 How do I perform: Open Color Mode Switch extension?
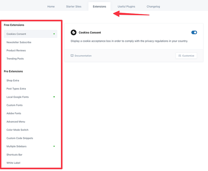18,130
